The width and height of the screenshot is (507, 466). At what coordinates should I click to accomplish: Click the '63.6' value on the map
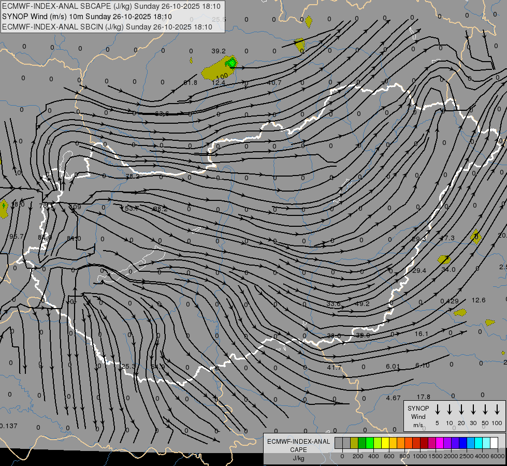pos(162,114)
